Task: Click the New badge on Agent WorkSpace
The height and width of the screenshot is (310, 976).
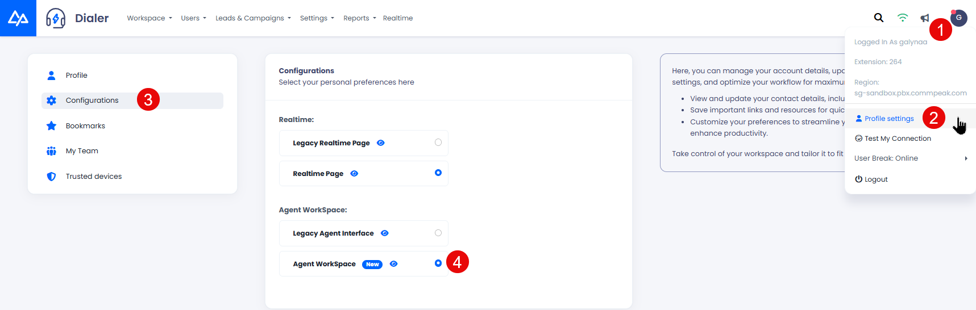Action: click(x=372, y=264)
